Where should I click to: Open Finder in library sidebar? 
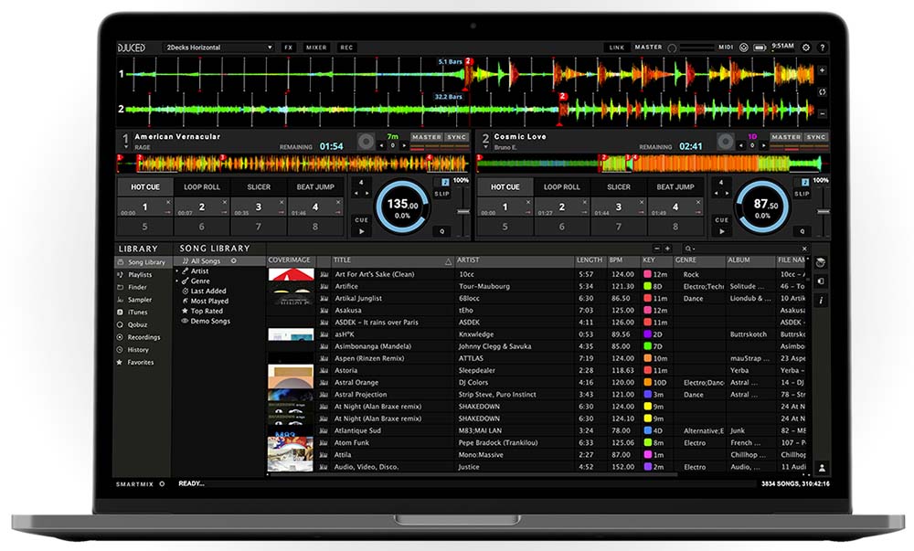[x=143, y=287]
